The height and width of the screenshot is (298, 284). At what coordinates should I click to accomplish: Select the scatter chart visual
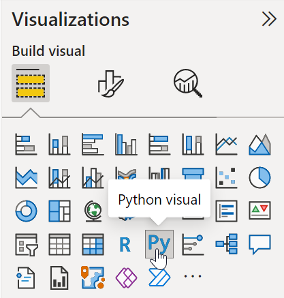click(x=226, y=177)
